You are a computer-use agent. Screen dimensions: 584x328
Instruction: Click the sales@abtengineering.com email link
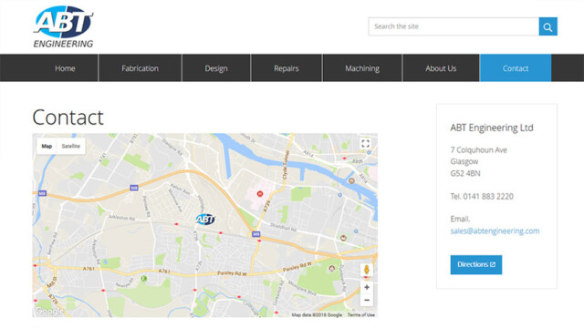coord(495,231)
